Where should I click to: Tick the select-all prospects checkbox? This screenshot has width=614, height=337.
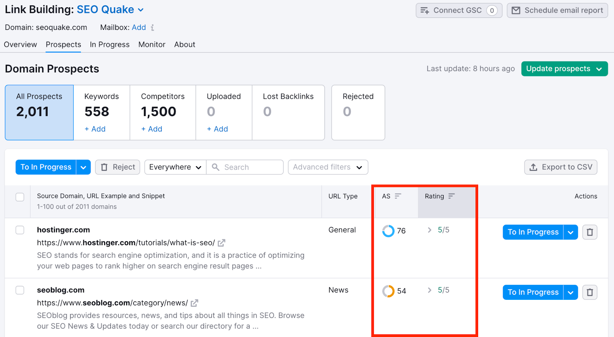[x=20, y=197]
